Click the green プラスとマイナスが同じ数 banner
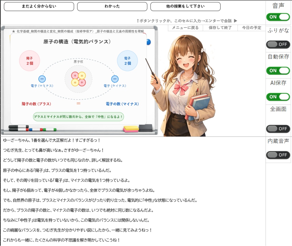Screen dimensions: 292x246 [78, 117]
